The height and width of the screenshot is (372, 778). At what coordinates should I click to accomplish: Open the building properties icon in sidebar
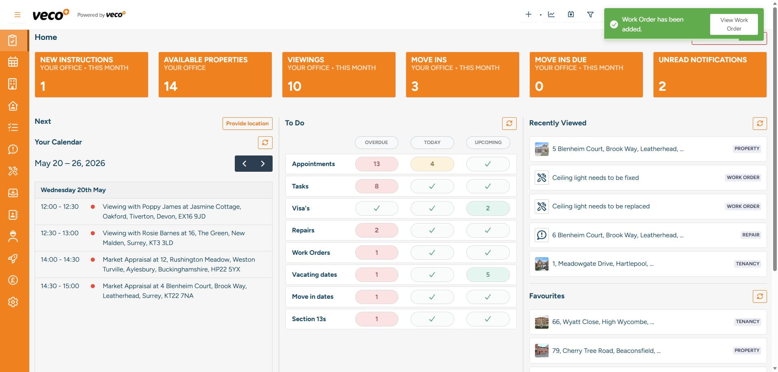click(13, 84)
